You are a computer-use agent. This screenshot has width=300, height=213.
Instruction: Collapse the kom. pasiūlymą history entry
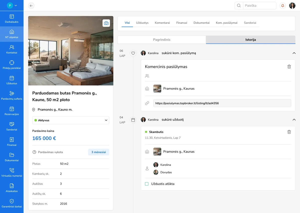pos(294,53)
